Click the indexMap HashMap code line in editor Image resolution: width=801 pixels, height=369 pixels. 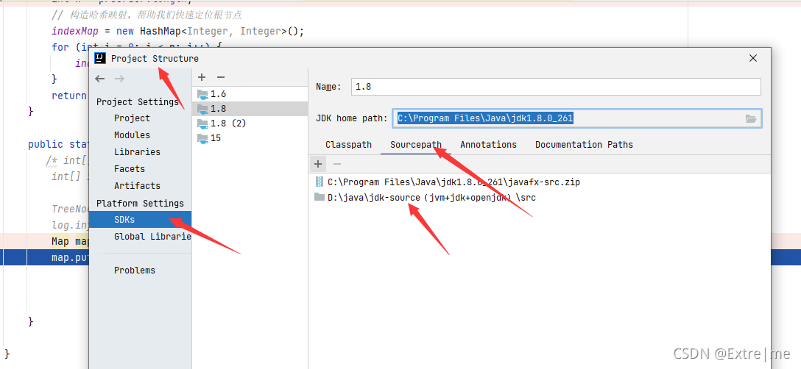tap(177, 32)
